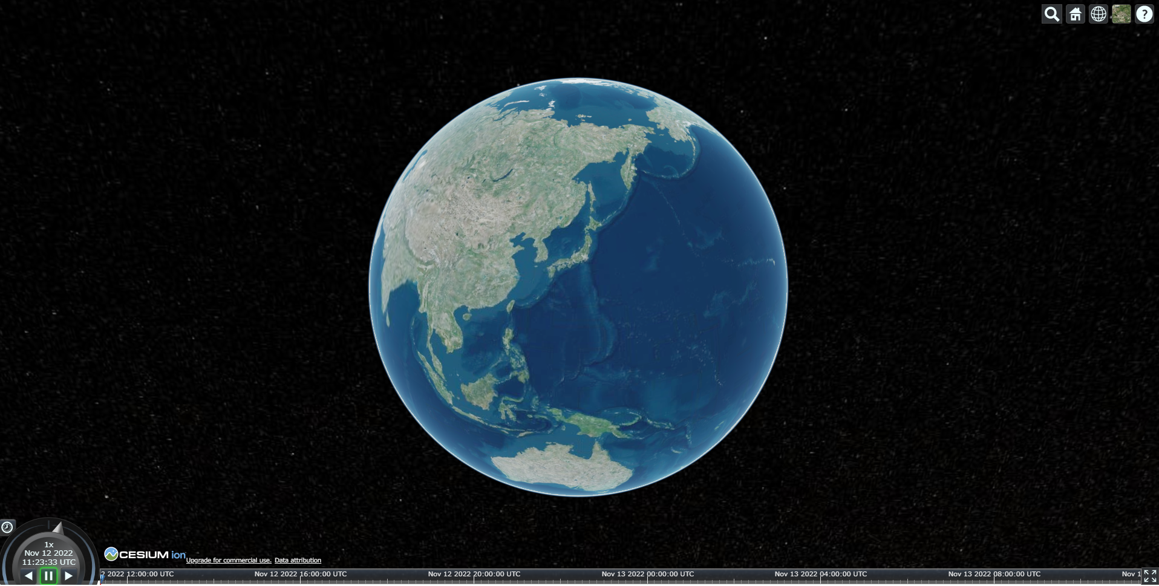Toggle full screen mode

coord(1150,576)
